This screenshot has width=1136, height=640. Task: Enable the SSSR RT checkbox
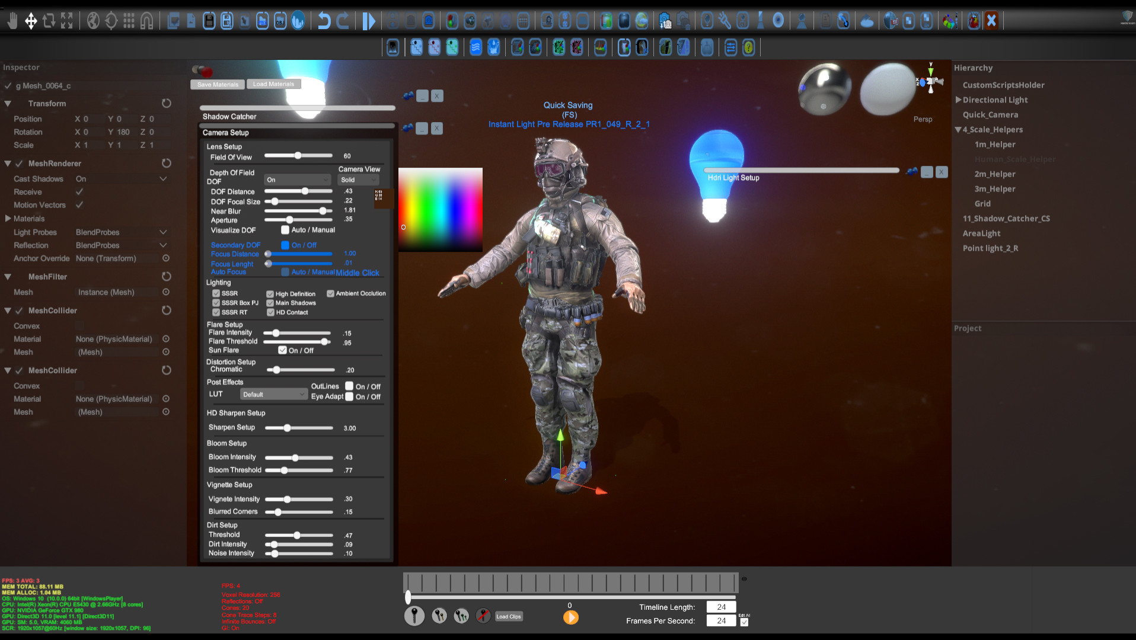coord(216,312)
